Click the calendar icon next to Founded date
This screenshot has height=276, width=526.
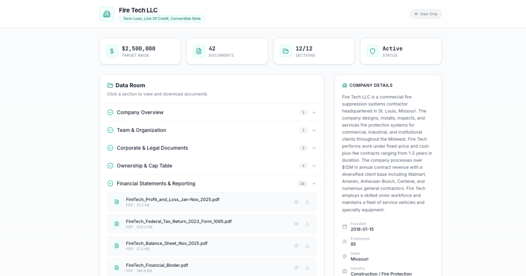(345, 226)
